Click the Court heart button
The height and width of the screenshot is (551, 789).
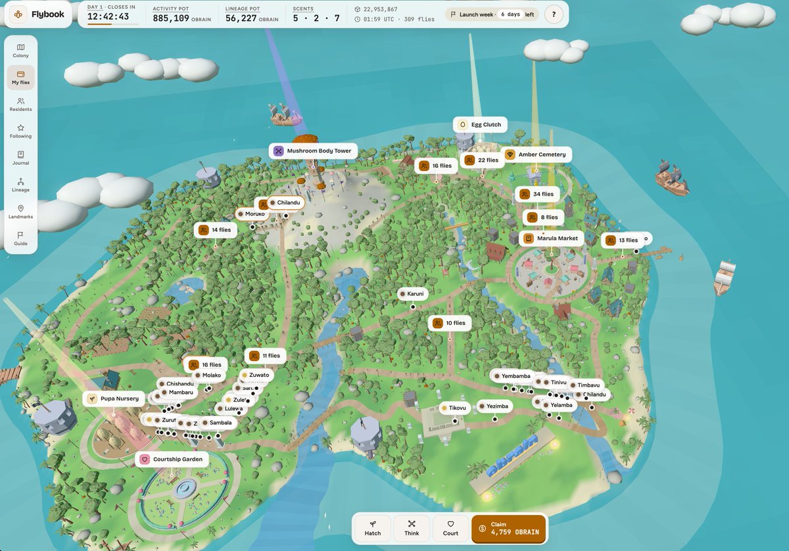pyautogui.click(x=450, y=529)
